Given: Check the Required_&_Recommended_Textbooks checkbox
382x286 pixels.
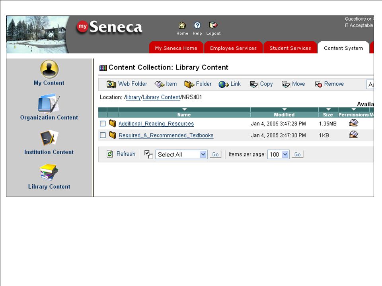Looking at the screenshot, I should [103, 135].
